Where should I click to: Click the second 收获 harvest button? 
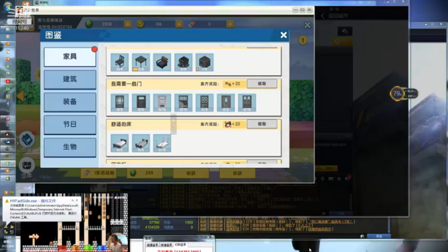[x=237, y=173]
